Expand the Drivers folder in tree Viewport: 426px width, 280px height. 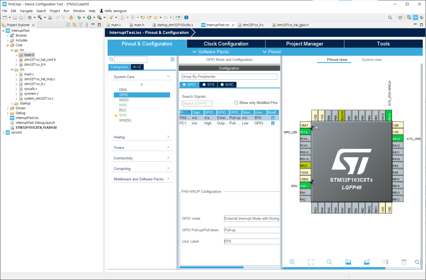coord(7,108)
